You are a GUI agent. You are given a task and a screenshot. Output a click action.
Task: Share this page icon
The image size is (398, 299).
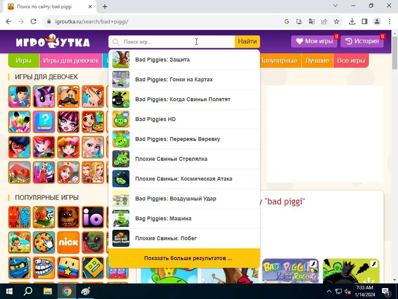click(324, 22)
